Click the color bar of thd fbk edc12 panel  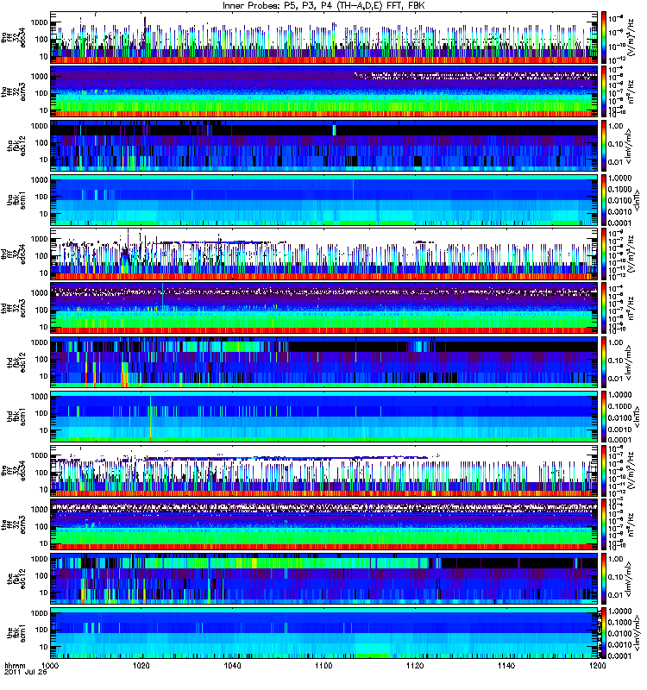point(605,362)
